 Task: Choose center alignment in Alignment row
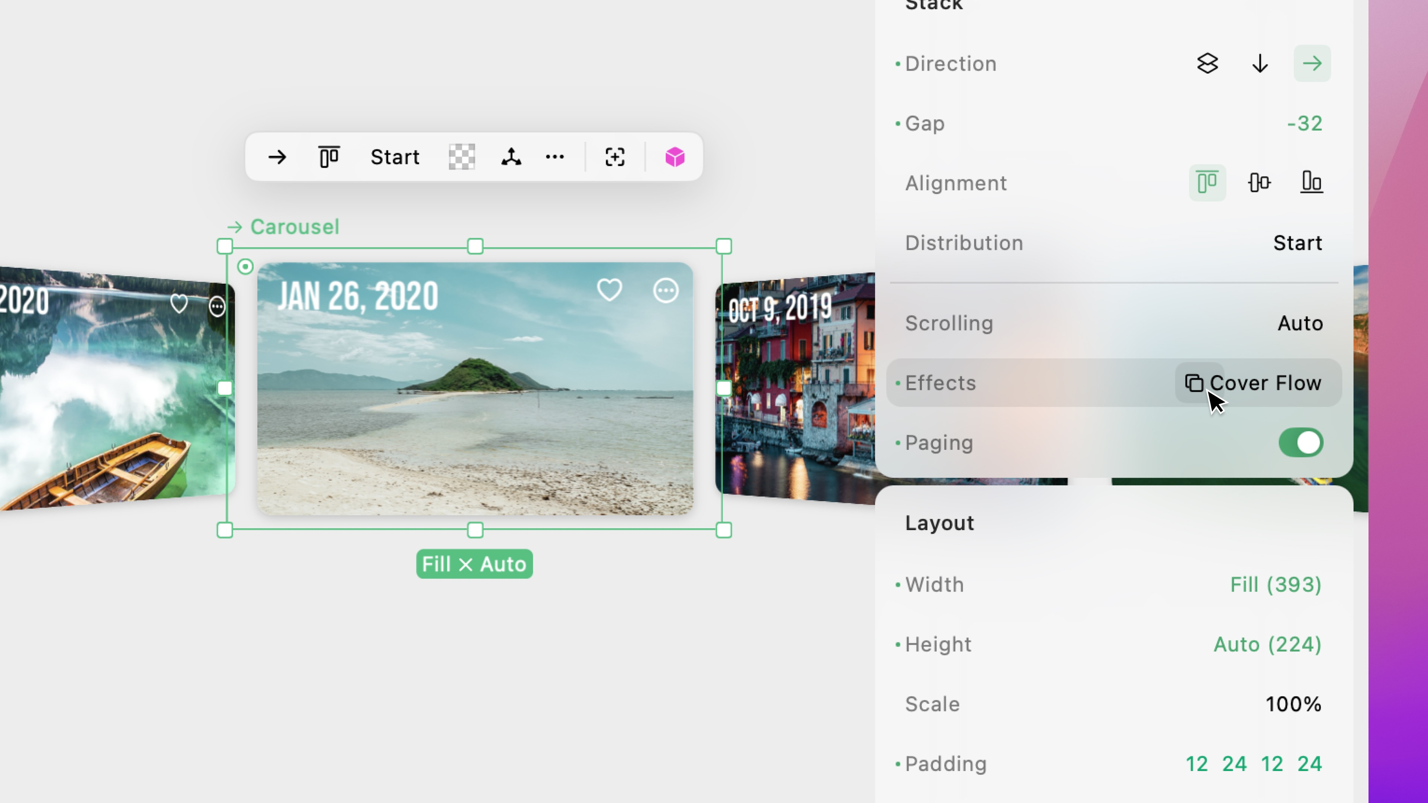[x=1260, y=182]
